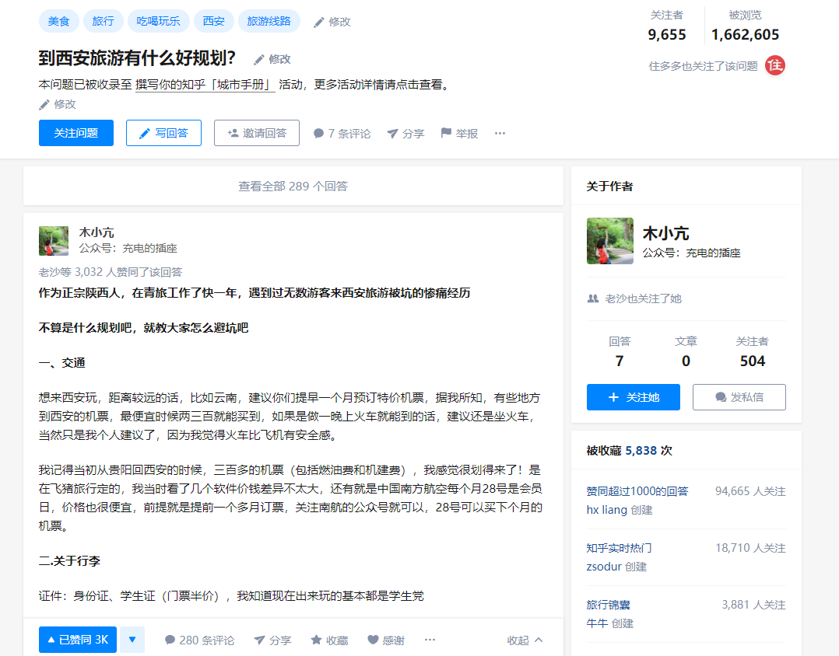Open zsodur creator profile
Screen dimensions: 839x656
604,567
